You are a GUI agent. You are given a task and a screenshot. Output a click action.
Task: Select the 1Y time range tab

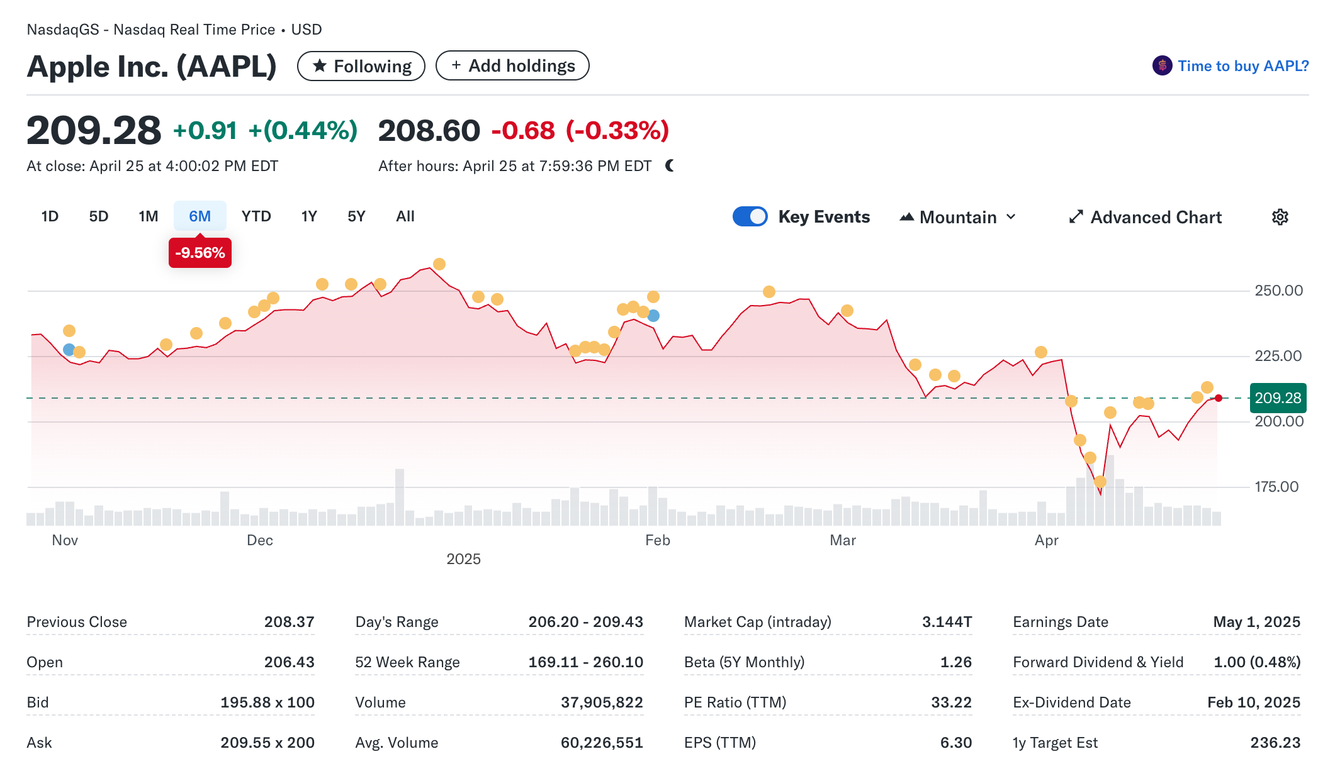tap(309, 216)
